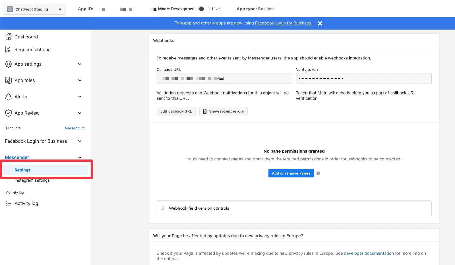This screenshot has width=455, height=265.
Task: Click the Show recent errors button
Action: (224, 111)
